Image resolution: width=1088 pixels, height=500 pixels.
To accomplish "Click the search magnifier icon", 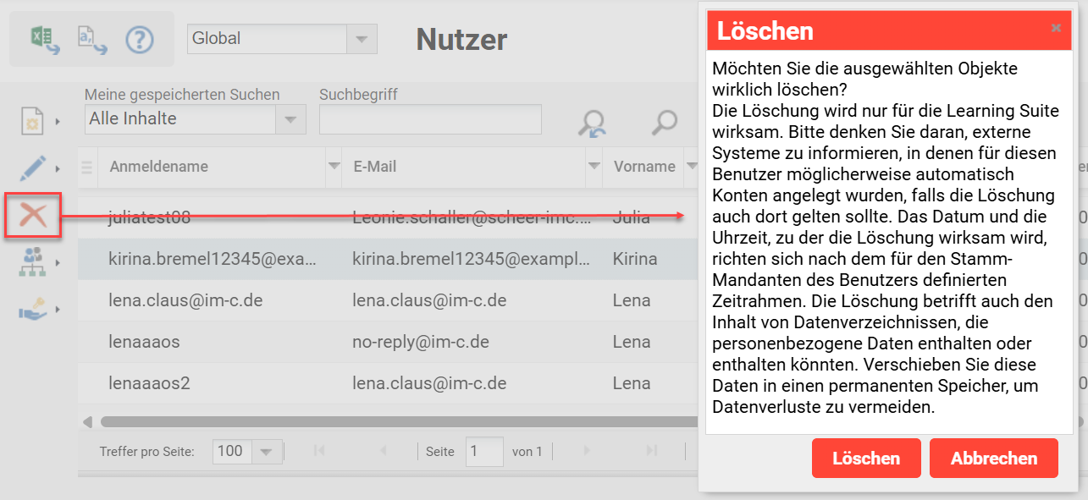I will 664,123.
